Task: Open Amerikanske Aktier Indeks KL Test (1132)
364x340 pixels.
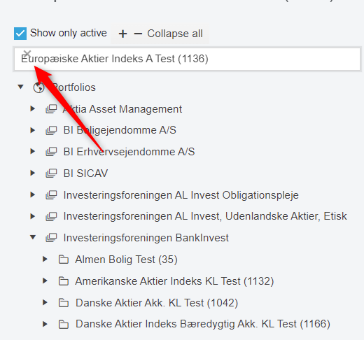Action: pos(174,281)
